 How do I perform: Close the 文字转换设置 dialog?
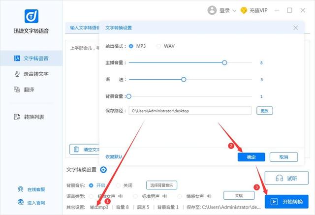coord(295,28)
